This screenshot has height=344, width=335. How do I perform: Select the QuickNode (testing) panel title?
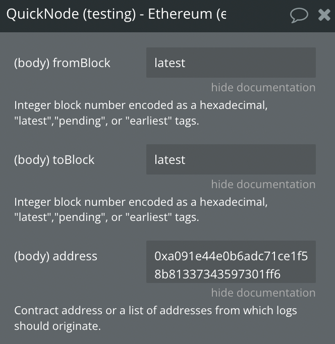point(116,14)
